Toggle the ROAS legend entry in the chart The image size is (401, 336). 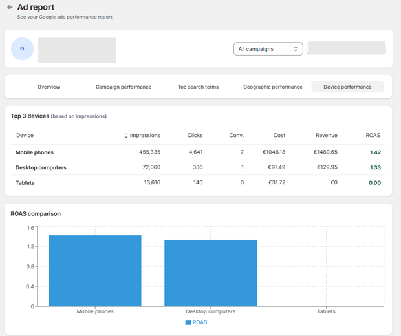[197, 322]
